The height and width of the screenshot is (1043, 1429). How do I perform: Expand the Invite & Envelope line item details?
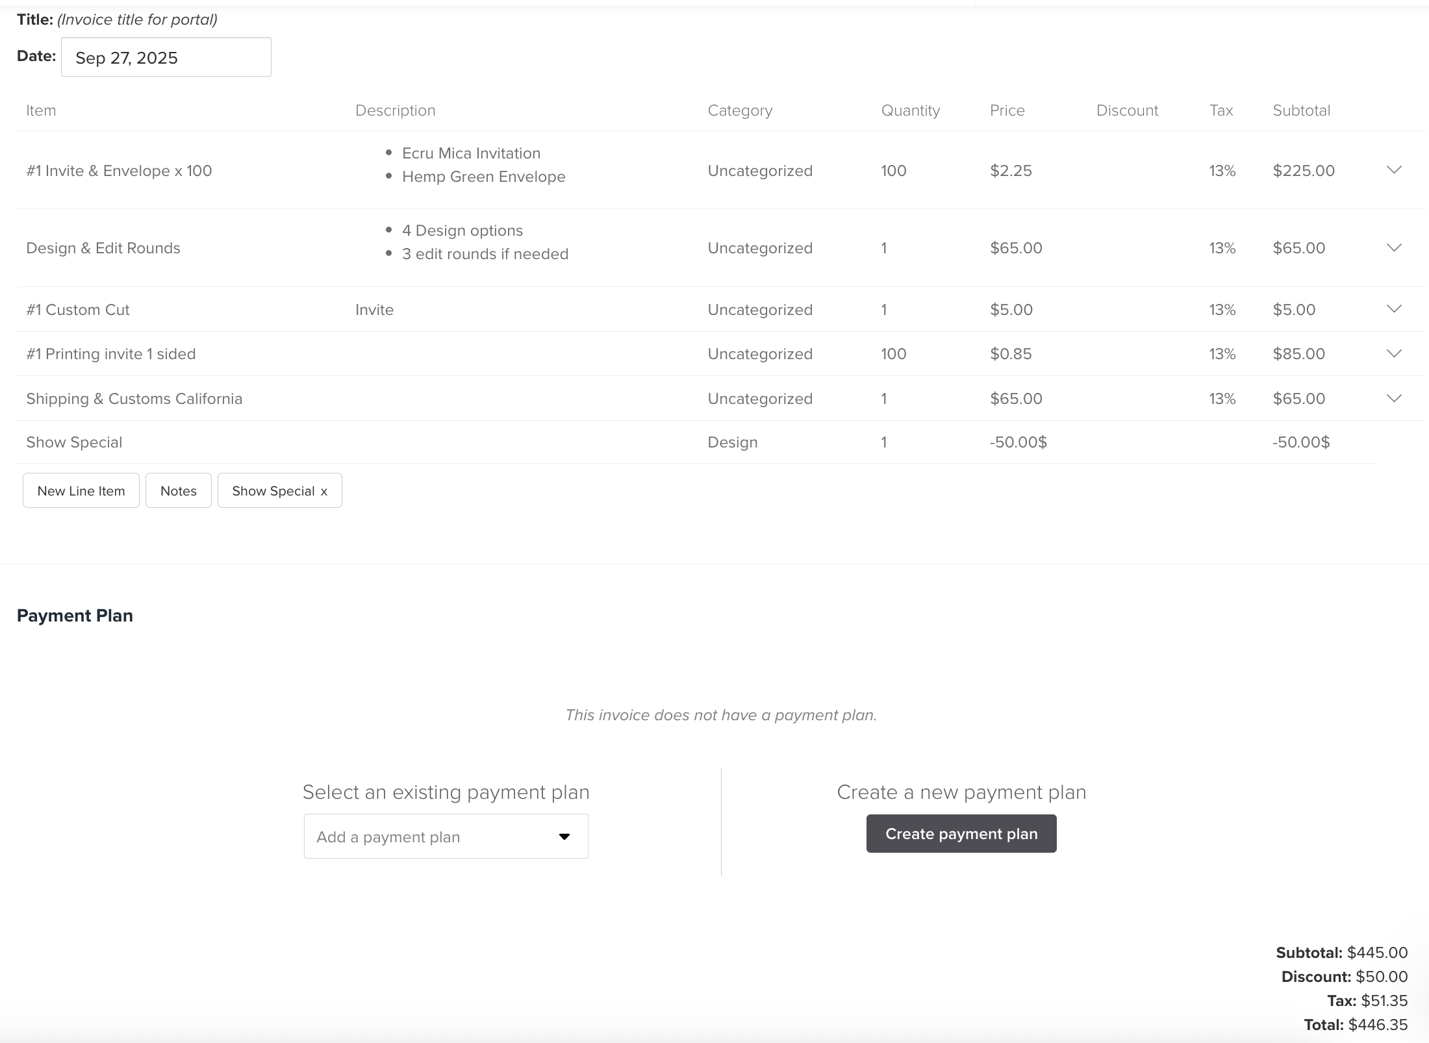tap(1394, 170)
